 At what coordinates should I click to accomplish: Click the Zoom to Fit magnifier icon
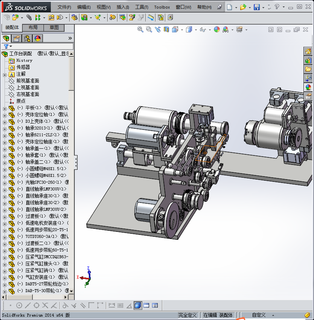click(x=140, y=29)
